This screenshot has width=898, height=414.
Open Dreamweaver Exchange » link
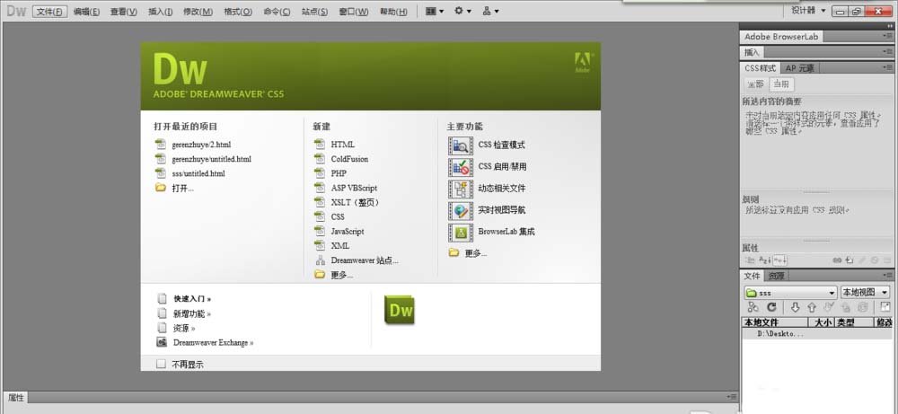pos(214,342)
